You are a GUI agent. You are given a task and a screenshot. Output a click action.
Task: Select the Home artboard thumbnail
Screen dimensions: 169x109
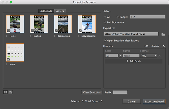15,24
